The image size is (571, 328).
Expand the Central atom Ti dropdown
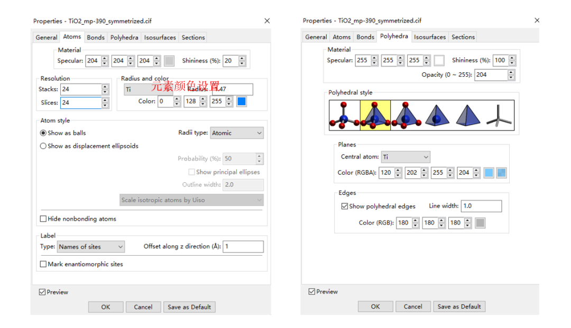point(406,157)
